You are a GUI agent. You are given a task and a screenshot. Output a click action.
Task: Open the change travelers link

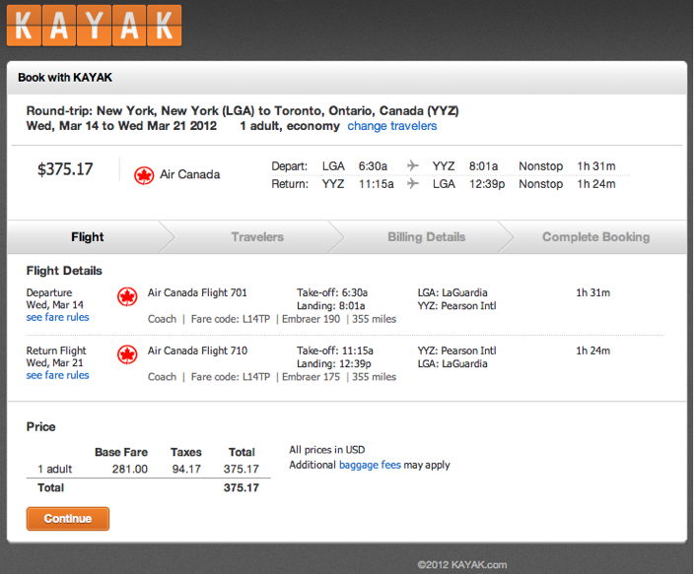point(391,126)
